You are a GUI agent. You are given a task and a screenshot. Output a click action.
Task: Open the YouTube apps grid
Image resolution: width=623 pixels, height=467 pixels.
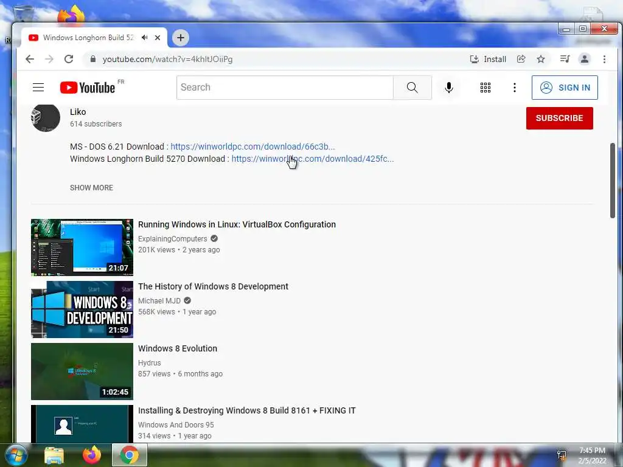coord(485,88)
